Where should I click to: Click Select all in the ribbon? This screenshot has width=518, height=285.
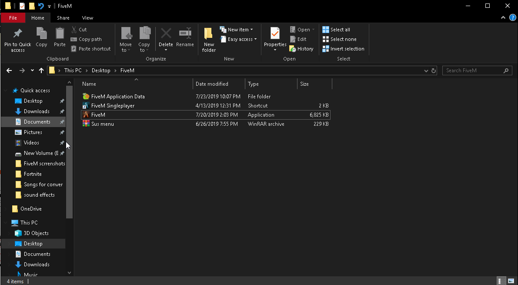336,30
